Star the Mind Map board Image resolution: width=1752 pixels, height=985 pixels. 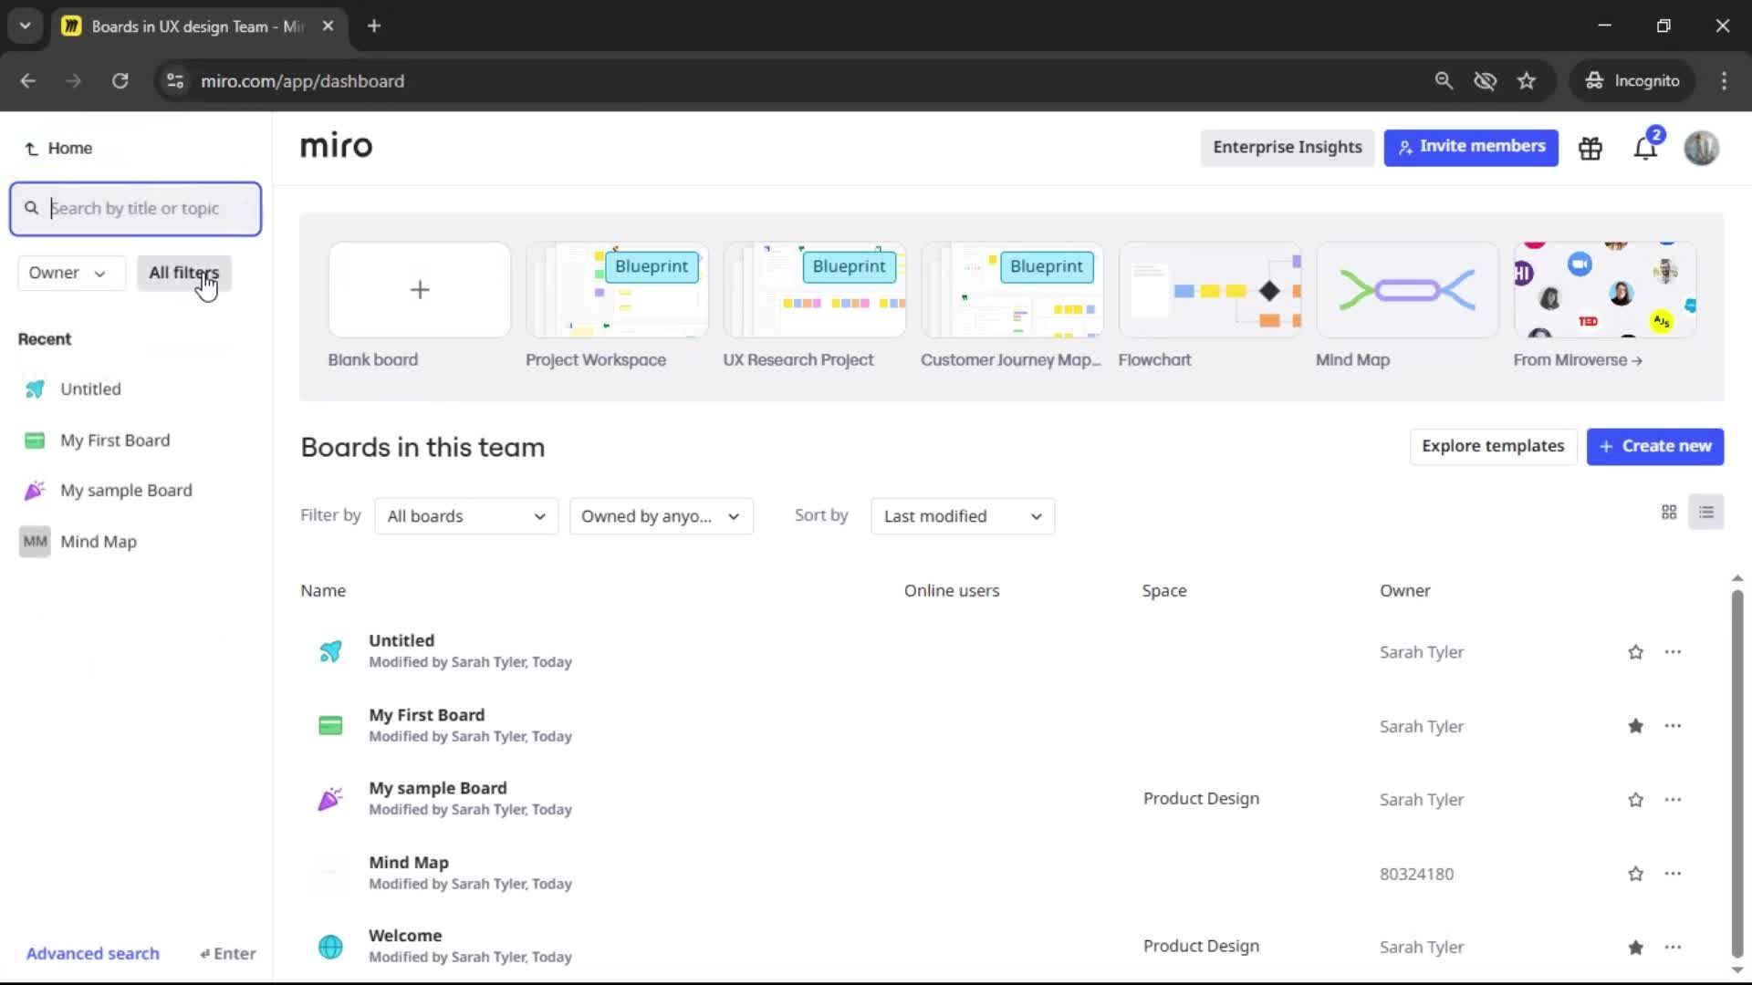pyautogui.click(x=1635, y=874)
